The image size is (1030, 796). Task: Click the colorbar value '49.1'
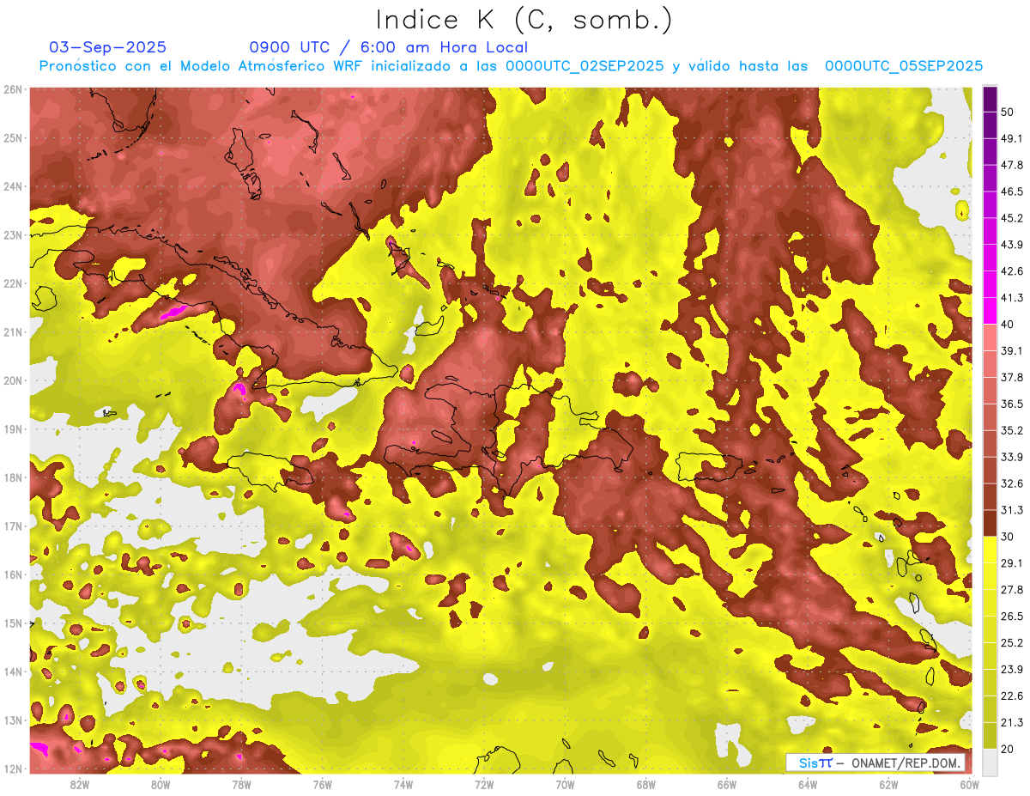1011,138
